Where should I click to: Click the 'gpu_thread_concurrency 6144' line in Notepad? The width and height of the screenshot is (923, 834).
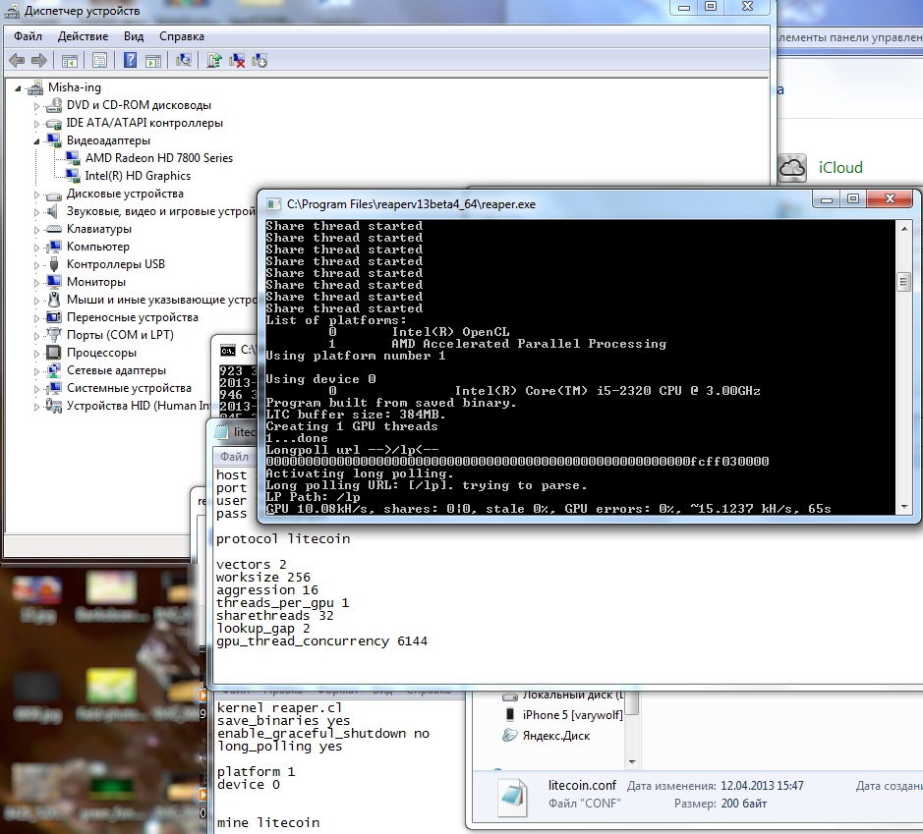(321, 641)
